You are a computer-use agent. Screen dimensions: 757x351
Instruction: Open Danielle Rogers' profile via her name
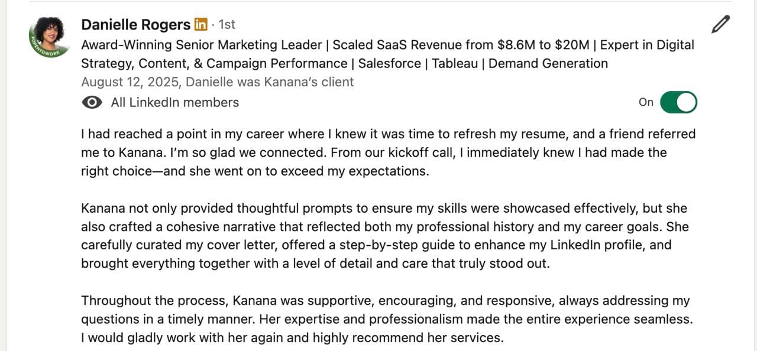135,24
